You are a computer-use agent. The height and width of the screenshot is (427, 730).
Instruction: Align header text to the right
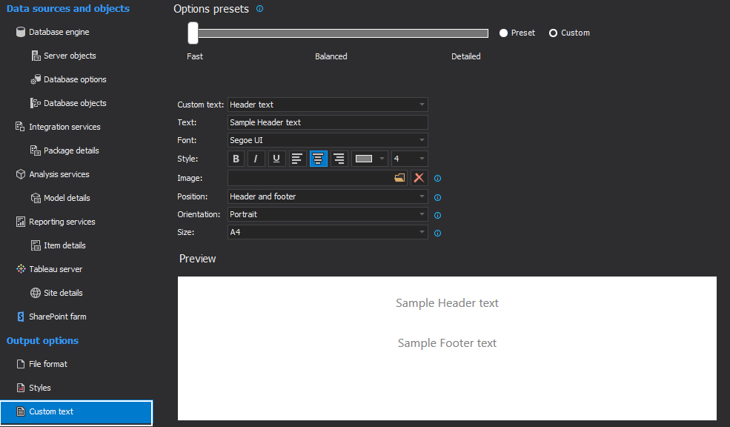pyautogui.click(x=339, y=159)
